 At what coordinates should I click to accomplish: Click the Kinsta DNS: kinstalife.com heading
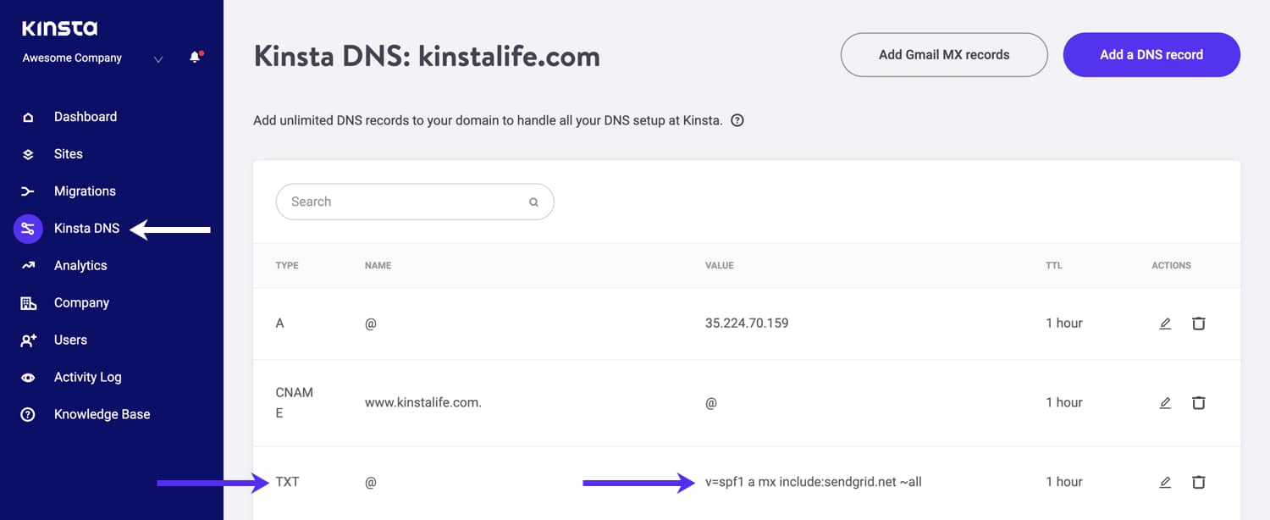(427, 57)
